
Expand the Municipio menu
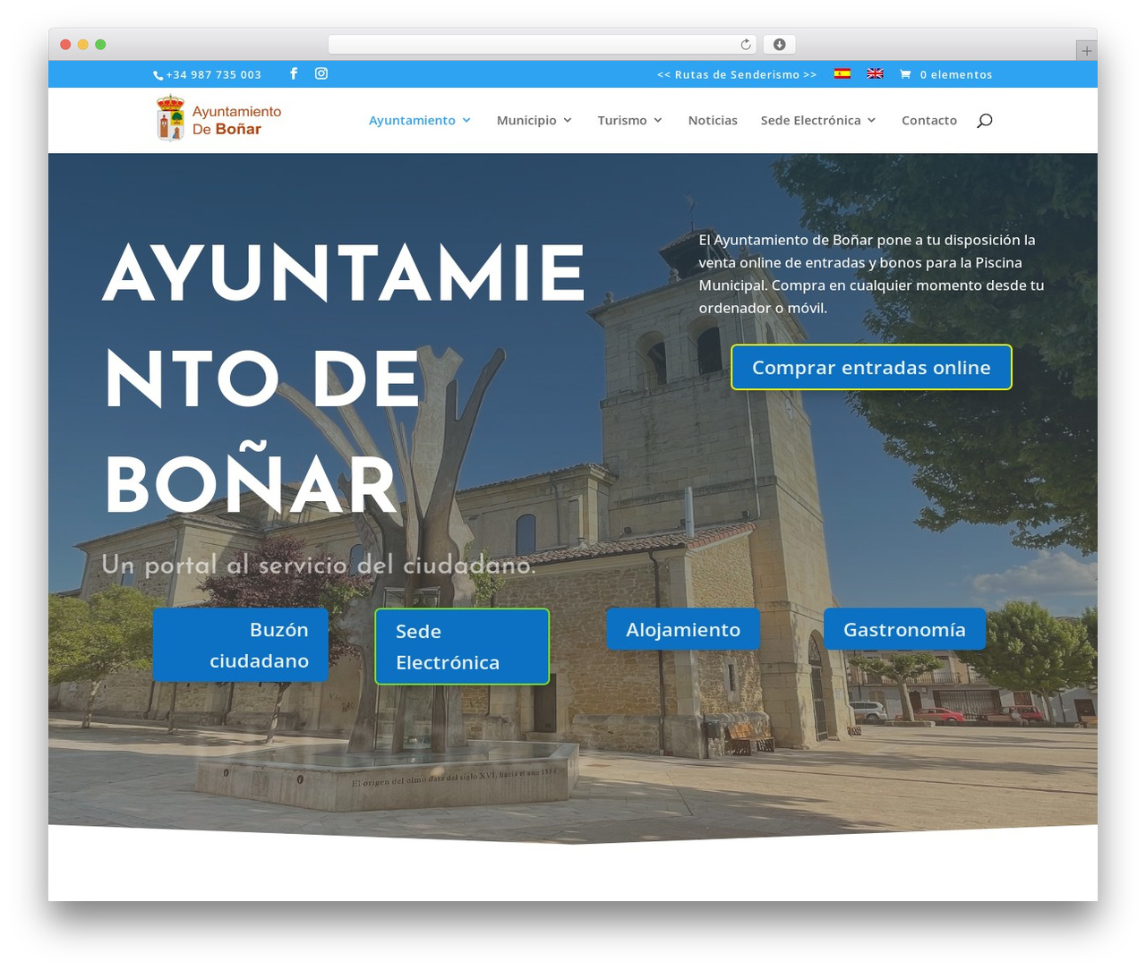pos(535,120)
